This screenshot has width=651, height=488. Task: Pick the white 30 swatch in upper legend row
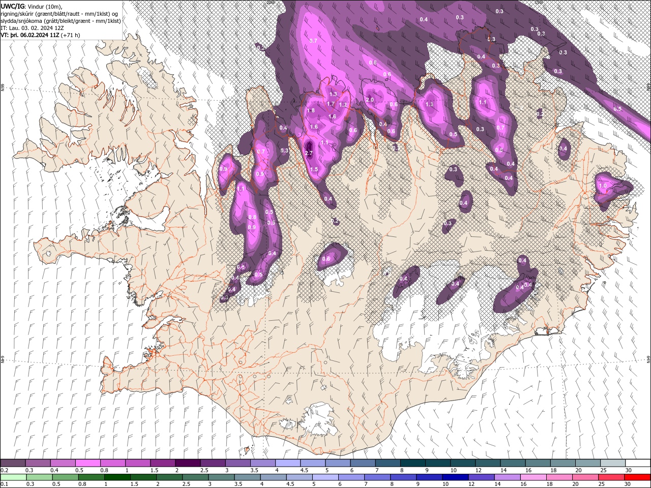click(x=638, y=463)
